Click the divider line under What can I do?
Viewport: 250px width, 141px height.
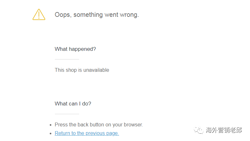(67, 114)
